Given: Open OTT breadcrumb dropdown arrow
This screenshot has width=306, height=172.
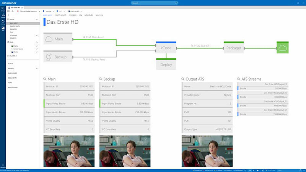Looking at the screenshot, I should tap(64, 11).
